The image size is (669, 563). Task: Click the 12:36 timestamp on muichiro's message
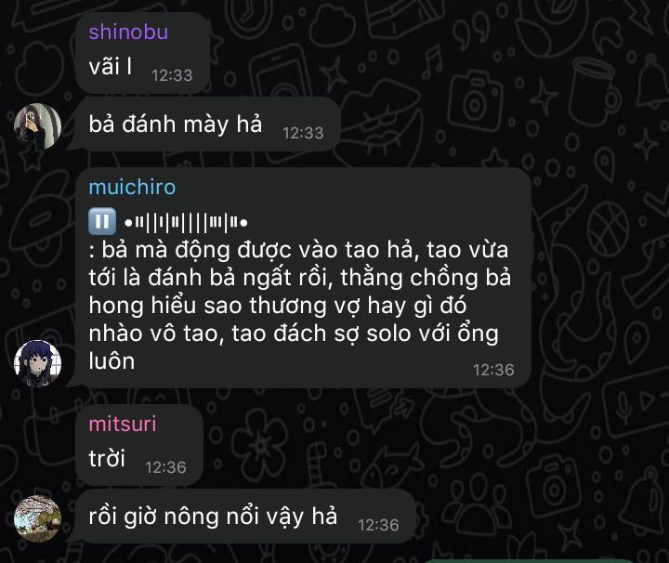coord(493,370)
